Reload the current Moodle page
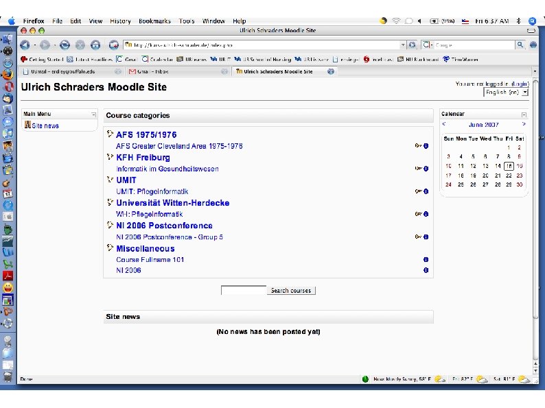 tap(65, 45)
